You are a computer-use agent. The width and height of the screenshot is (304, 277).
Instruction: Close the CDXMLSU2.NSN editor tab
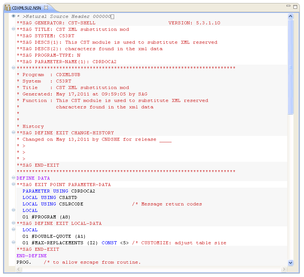pos(46,8)
